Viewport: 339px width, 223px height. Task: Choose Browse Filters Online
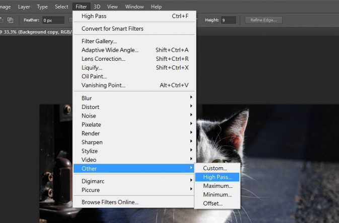click(x=134, y=202)
